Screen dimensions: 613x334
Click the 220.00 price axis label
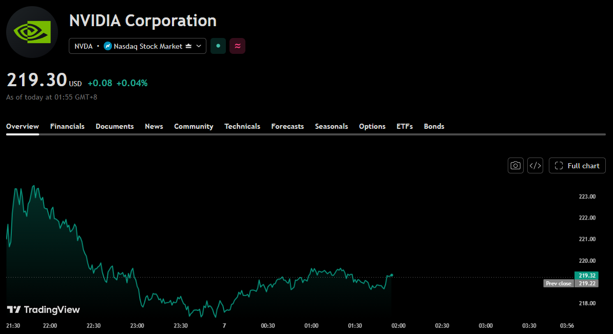(x=587, y=261)
